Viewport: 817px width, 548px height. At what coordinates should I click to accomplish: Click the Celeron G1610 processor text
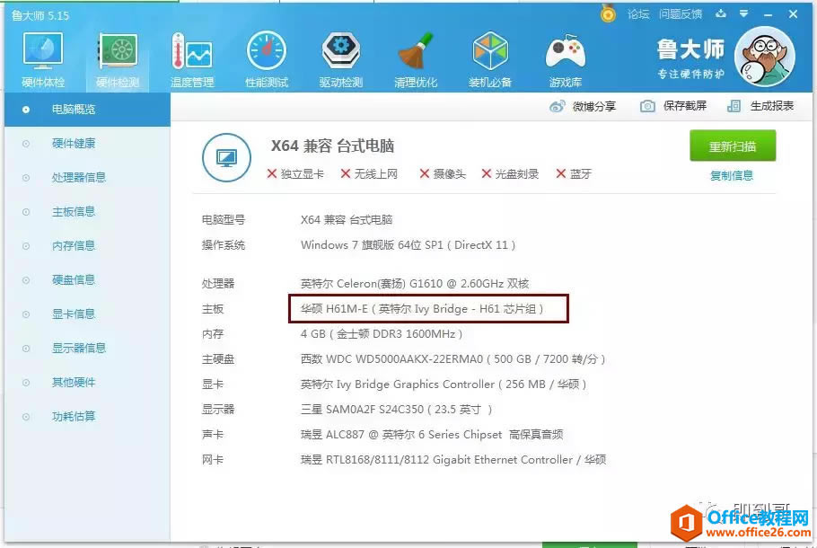tap(415, 284)
